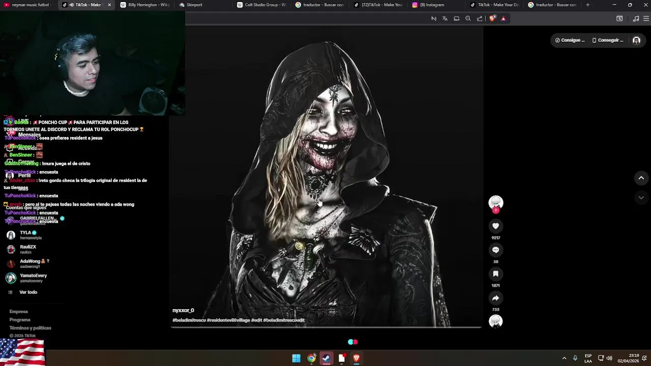
Task: Click the #edit hashtag
Action: [x=256, y=320]
